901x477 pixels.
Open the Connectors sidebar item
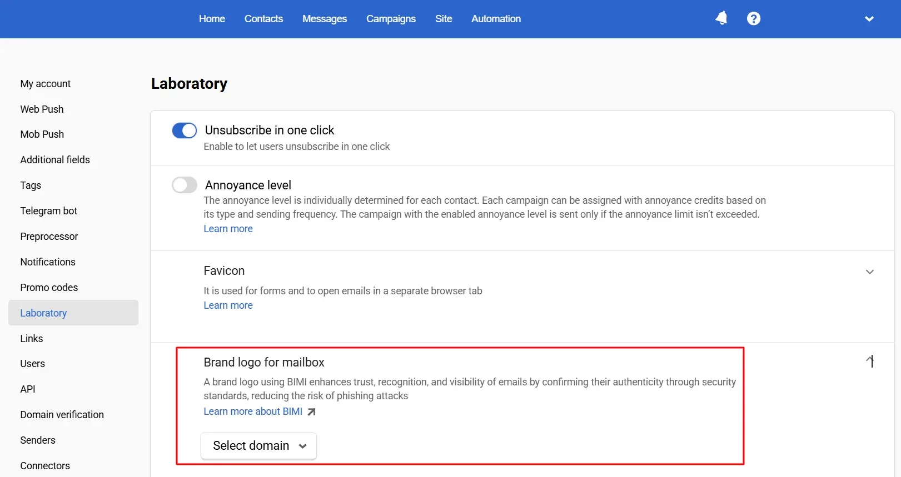pos(45,466)
